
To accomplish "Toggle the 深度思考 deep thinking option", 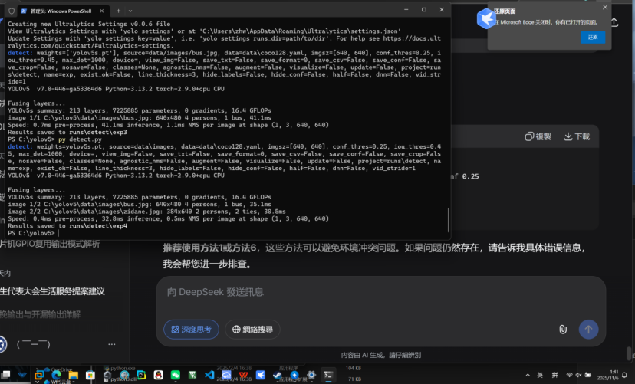I will coord(191,330).
